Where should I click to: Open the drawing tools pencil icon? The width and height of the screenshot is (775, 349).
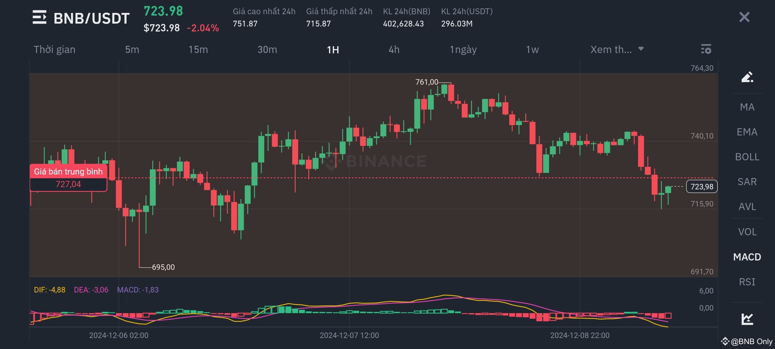748,77
